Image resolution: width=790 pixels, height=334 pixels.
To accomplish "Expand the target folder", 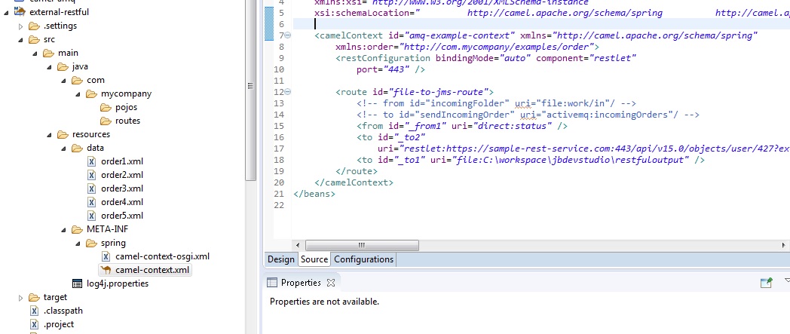I will click(20, 297).
